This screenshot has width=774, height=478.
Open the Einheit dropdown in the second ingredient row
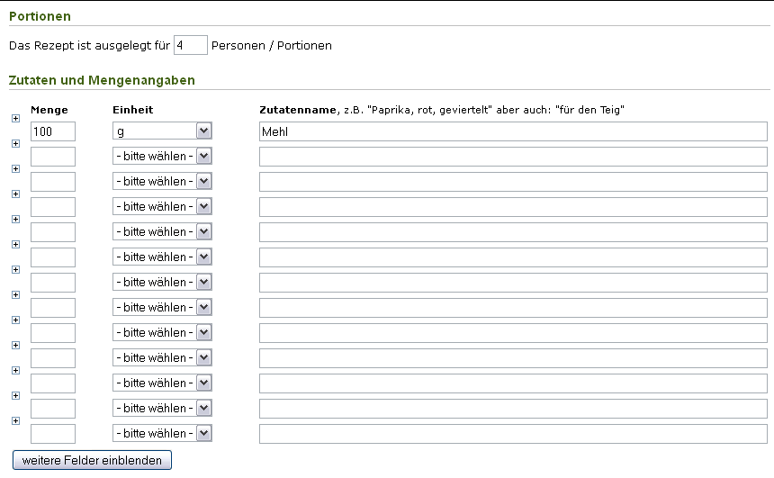click(x=162, y=157)
